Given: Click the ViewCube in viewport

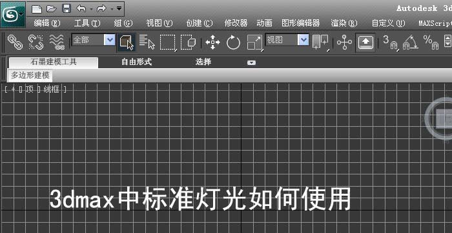Looking at the screenshot, I should click(x=438, y=118).
